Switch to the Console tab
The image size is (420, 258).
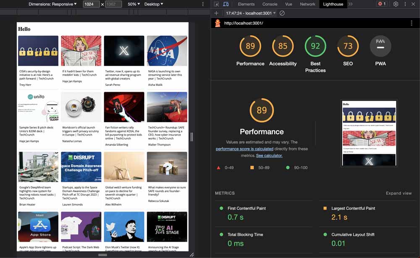(x=270, y=4)
